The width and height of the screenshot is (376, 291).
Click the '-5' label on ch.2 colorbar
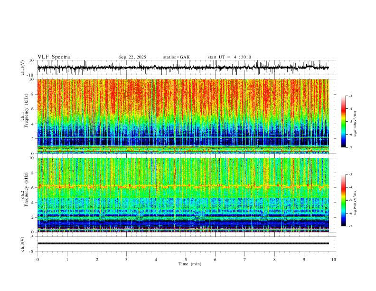pyautogui.click(x=350, y=200)
